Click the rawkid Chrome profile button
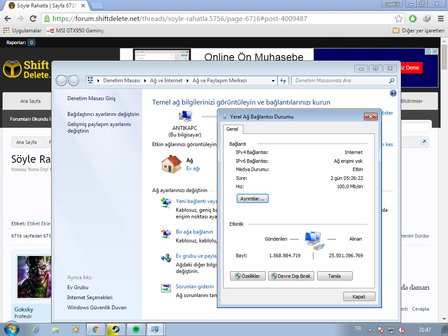The height and width of the screenshot is (336, 448). [392, 4]
